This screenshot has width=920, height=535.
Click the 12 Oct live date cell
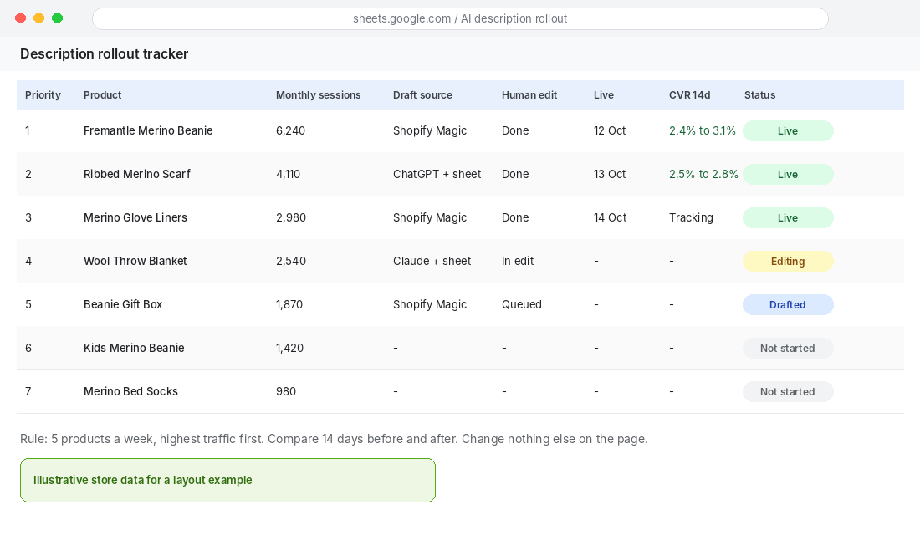tap(610, 130)
